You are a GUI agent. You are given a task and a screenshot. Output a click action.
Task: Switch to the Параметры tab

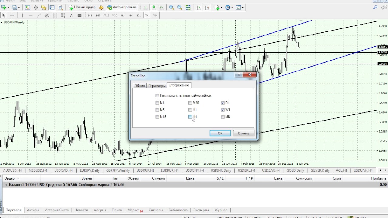[x=157, y=86]
